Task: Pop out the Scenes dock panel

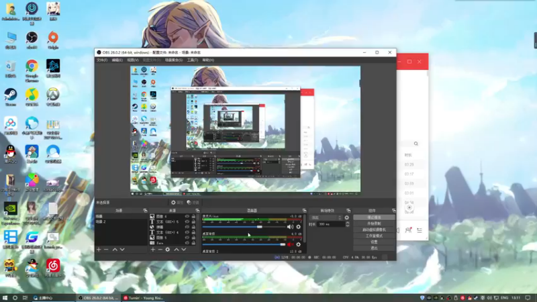Action: (145, 211)
